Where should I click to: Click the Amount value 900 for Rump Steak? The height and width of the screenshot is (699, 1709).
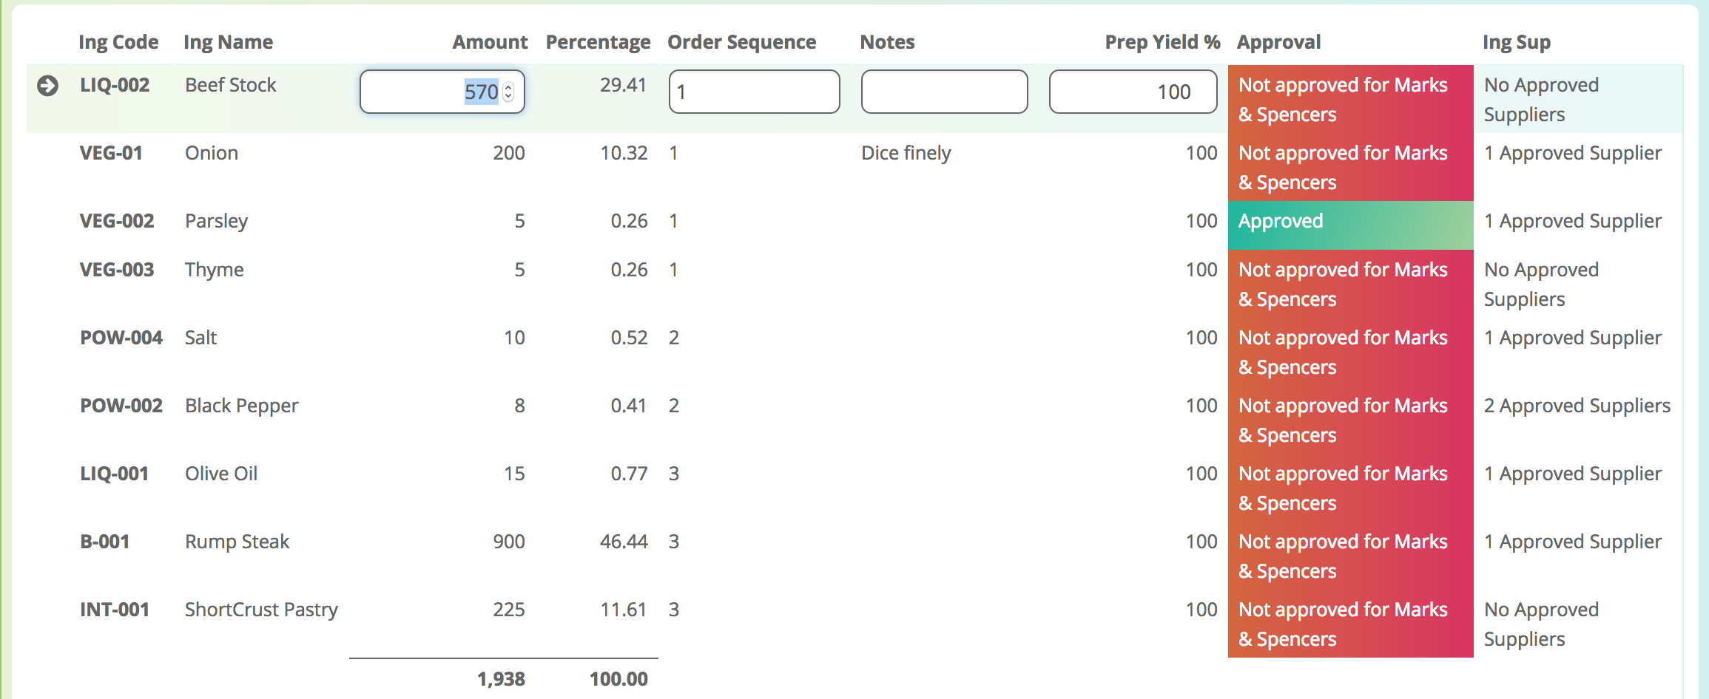[508, 542]
